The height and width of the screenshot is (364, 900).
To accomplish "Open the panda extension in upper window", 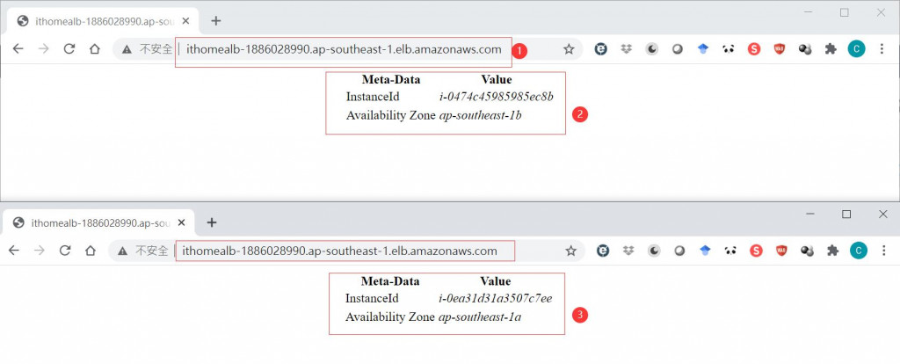I will 729,49.
